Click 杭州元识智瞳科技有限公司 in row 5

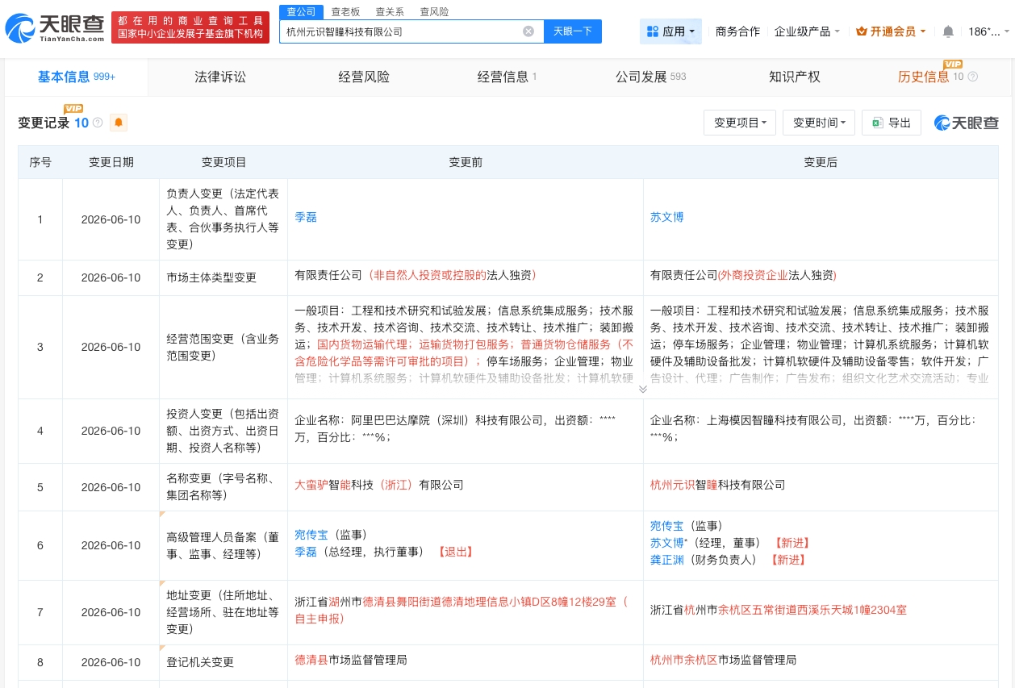click(717, 485)
